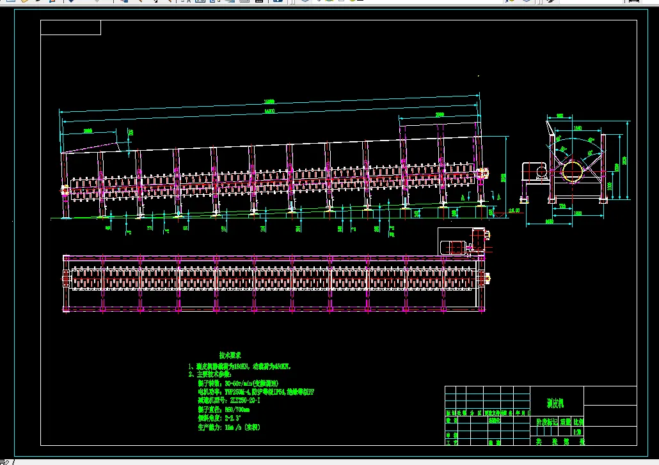Image resolution: width=659 pixels, height=465 pixels.
Task: Click the 比例 title block label
Action: click(x=579, y=422)
